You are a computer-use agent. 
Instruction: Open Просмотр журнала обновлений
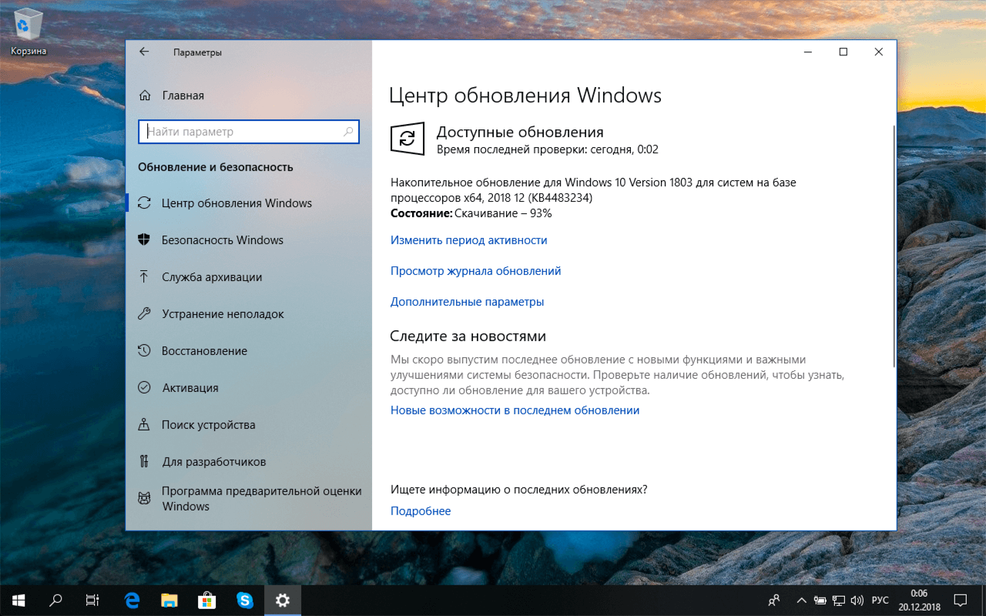point(475,270)
